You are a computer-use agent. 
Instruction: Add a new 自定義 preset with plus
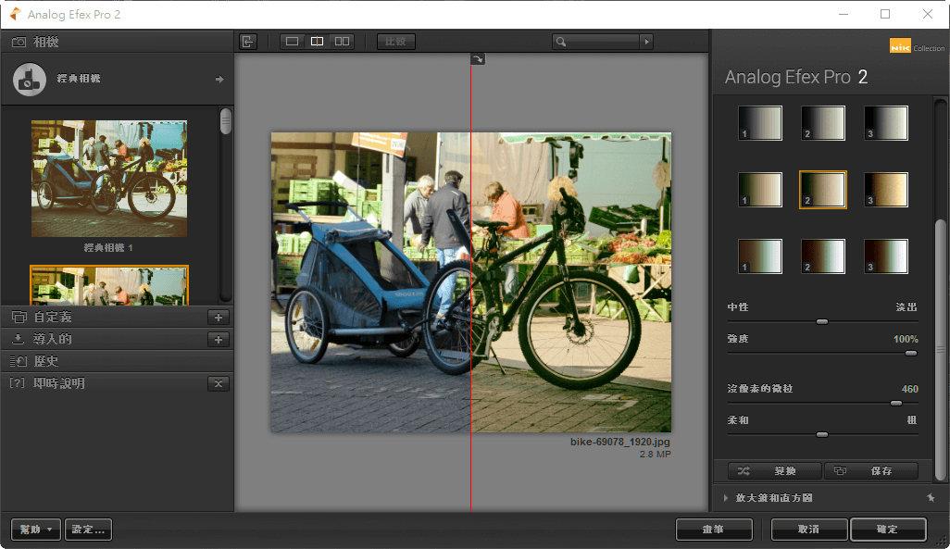219,318
